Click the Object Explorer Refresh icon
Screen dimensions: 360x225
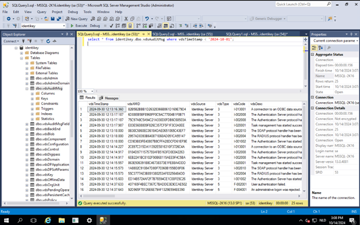click(48, 41)
